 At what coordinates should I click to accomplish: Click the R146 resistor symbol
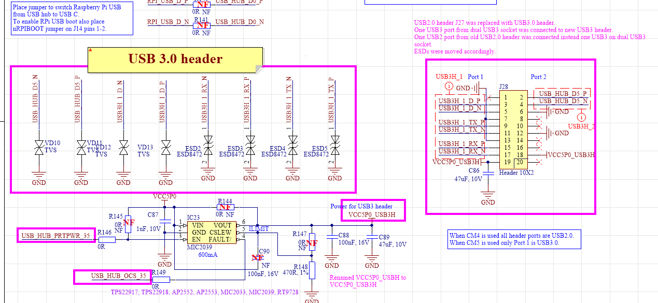coord(106,240)
